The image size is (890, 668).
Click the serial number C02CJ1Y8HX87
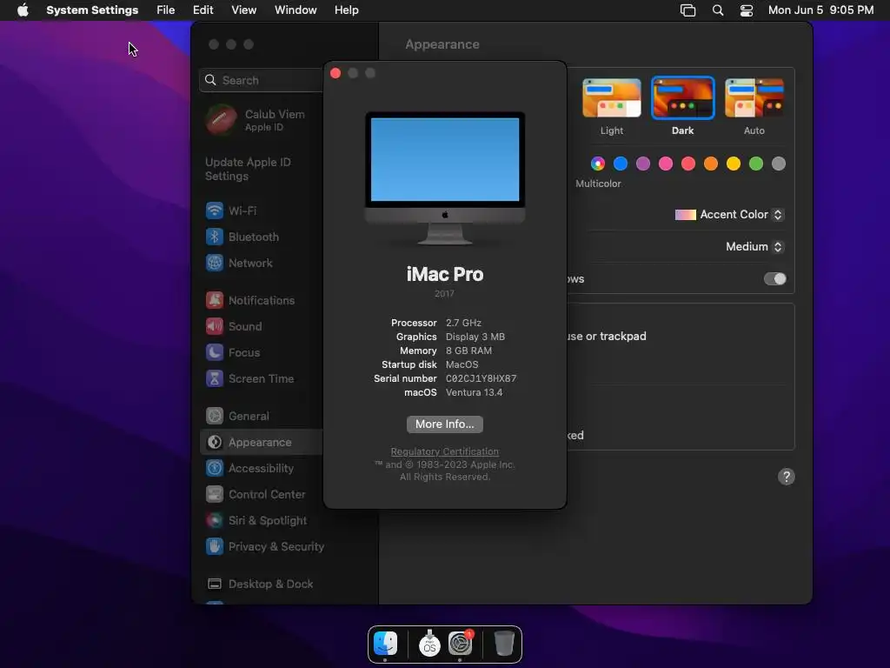point(481,378)
